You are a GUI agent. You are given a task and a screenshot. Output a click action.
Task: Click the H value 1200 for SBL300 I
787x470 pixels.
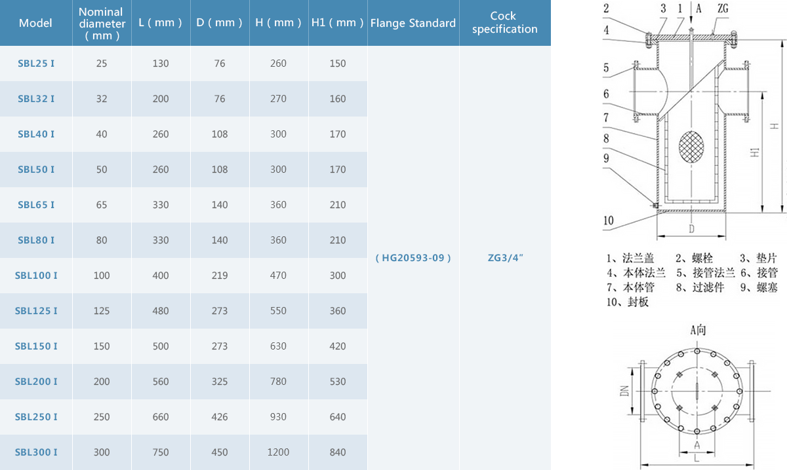point(278,452)
